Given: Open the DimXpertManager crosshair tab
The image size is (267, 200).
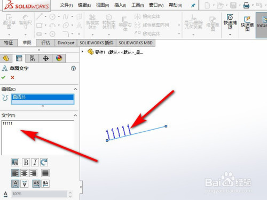Looking at the screenshot, I should pos(45,58).
